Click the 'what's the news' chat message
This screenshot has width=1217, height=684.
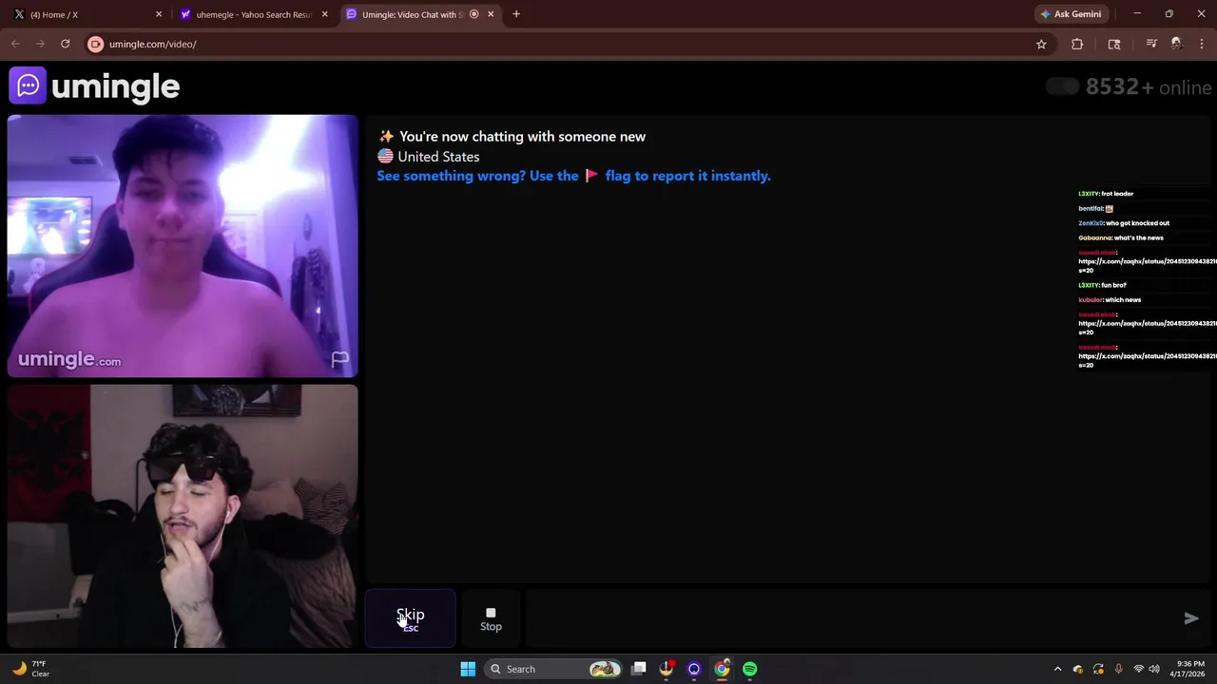point(1121,237)
